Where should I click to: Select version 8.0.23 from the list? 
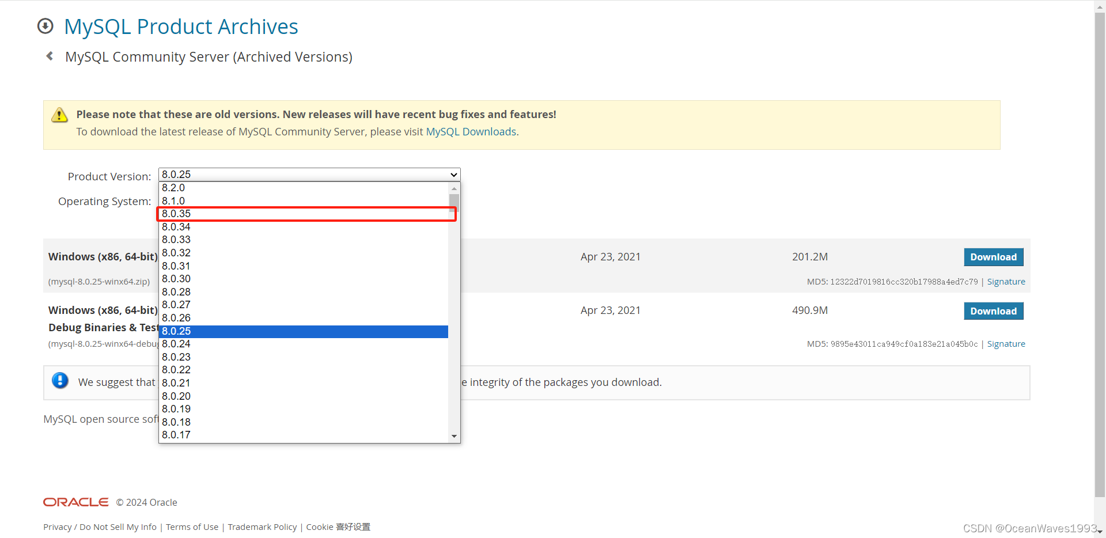click(304, 357)
